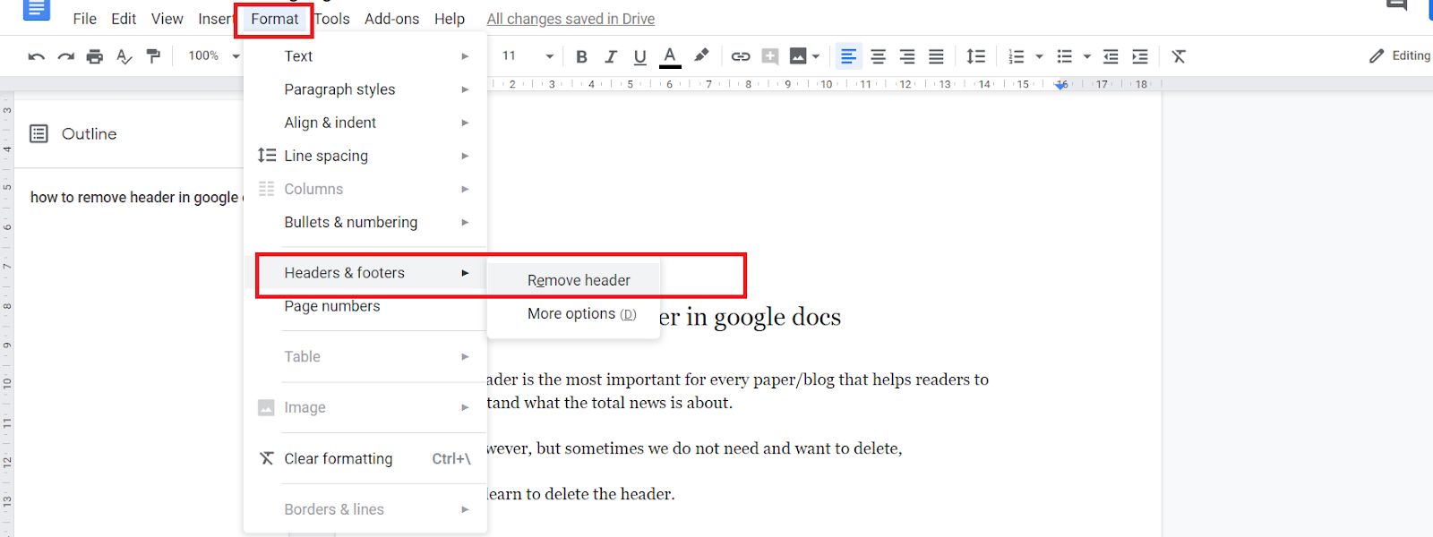Run spelling and grammar check icon
This screenshot has height=537, width=1433.
[124, 56]
